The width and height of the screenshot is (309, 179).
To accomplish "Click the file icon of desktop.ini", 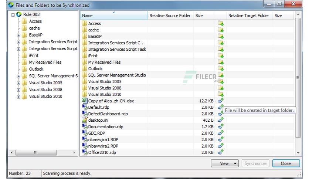I will 85,120.
